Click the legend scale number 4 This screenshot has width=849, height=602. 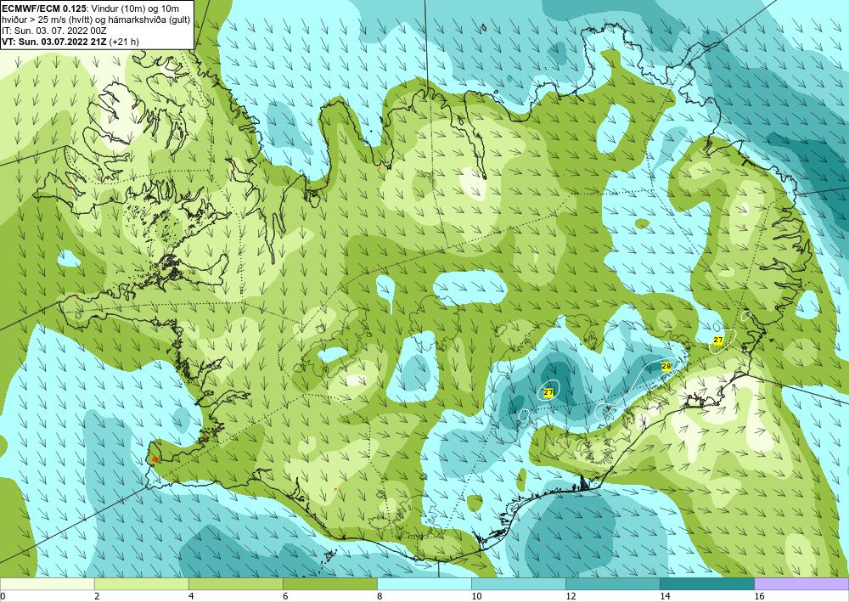pos(191,597)
